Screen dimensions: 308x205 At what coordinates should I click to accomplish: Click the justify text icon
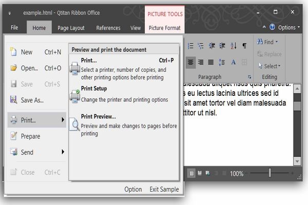[x=211, y=62]
